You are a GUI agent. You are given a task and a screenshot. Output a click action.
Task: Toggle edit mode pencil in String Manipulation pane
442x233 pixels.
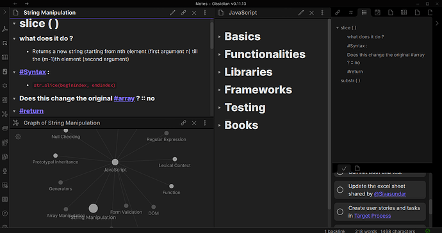click(172, 13)
